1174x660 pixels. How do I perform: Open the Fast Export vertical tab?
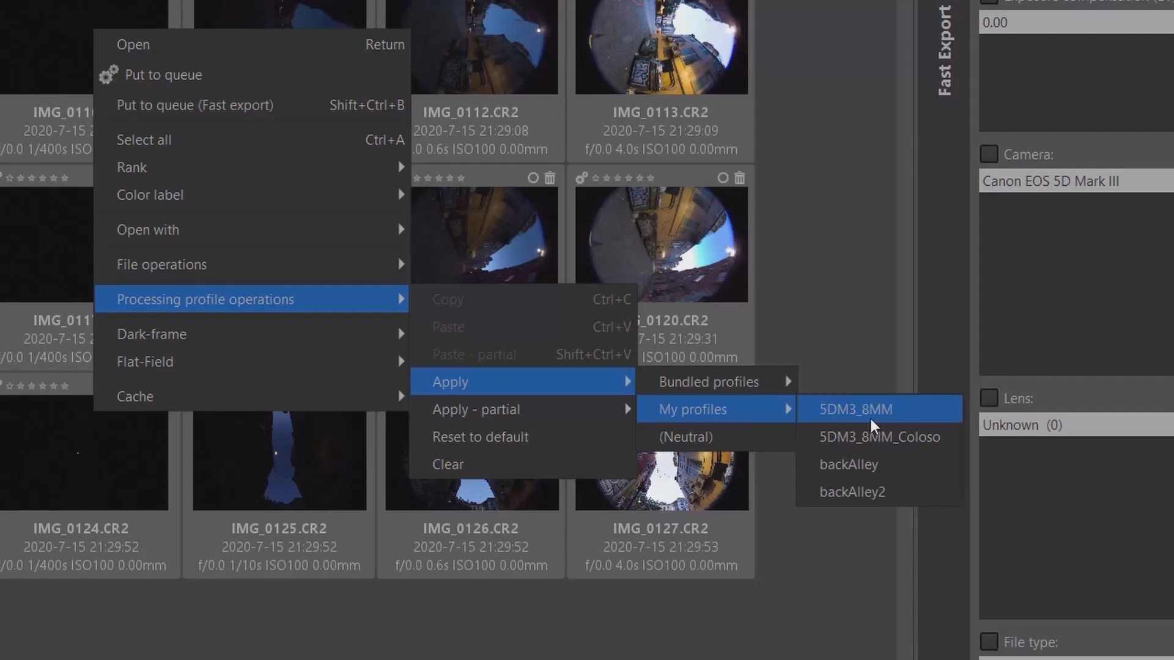point(945,51)
